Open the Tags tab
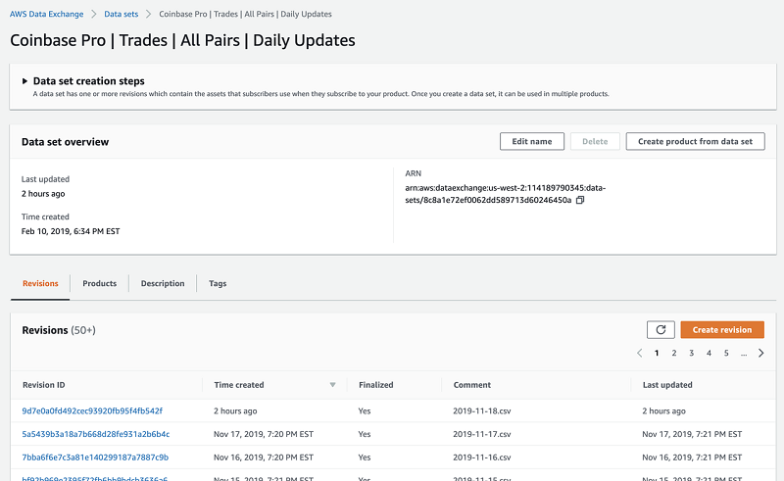784x481 pixels. click(x=218, y=283)
